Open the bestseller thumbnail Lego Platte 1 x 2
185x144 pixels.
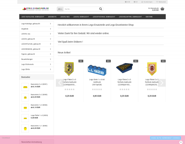[25, 118]
